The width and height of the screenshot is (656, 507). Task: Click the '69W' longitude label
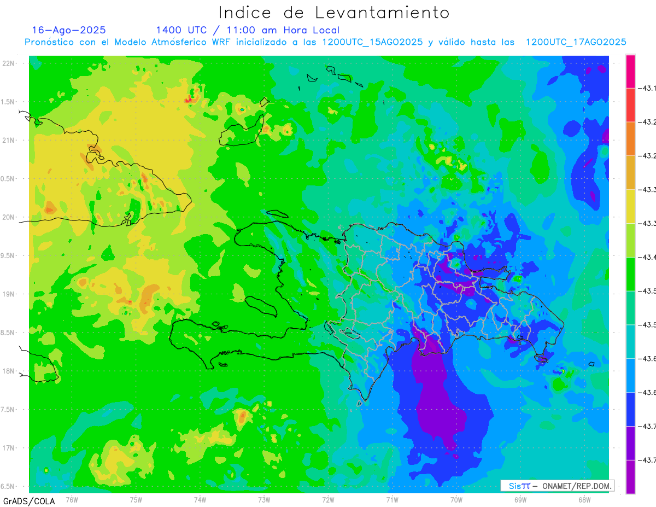[x=520, y=500]
